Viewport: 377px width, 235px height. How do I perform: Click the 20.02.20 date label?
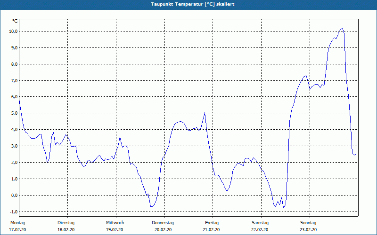(163, 230)
